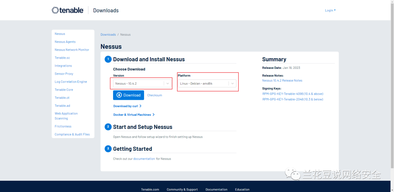Image resolution: width=394 pixels, height=192 pixels.
Task: Open Log Correlation Engine in sidebar
Action: click(x=71, y=82)
